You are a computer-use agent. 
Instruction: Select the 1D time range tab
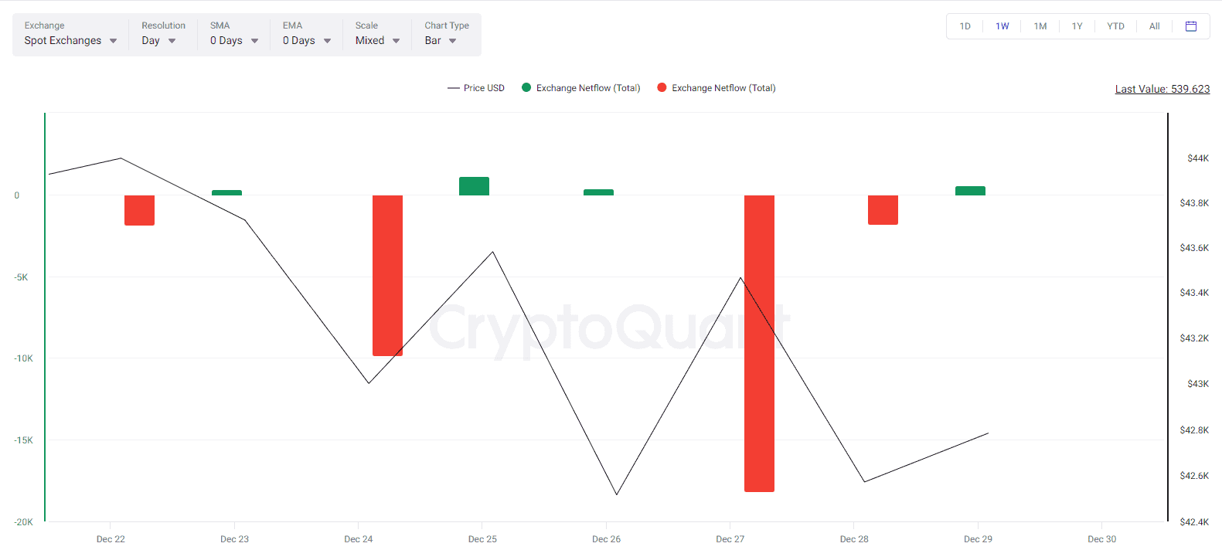point(965,26)
